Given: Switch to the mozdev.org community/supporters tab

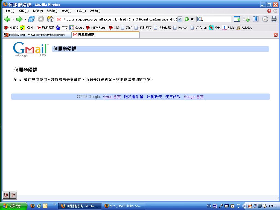Looking at the screenshot, I should click(x=37, y=35).
